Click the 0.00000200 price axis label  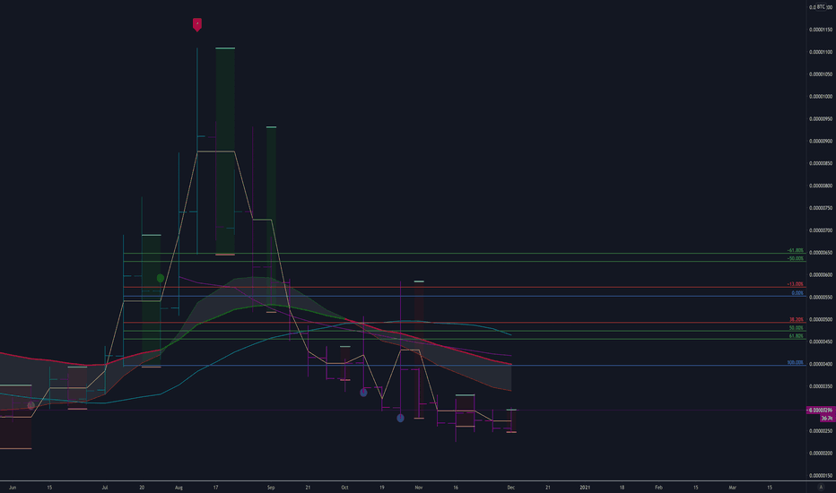point(821,454)
